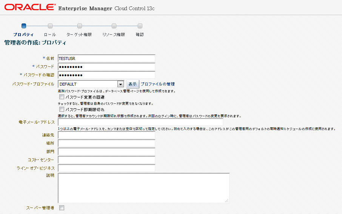This screenshot has height=214, width=342.
Task: Click the ライン・オブ・ビジネス field
Action: (x=106, y=168)
